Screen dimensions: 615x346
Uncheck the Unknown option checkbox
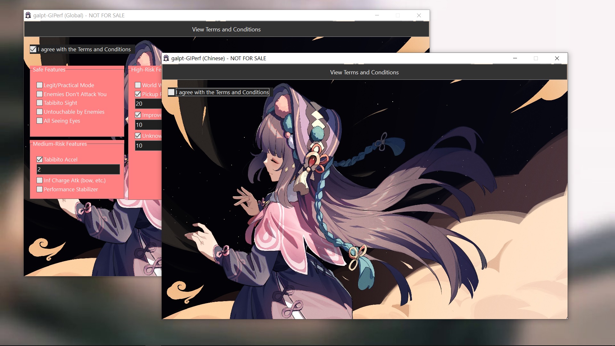138,136
